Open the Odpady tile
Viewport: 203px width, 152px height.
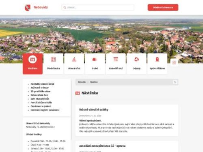[136, 64]
